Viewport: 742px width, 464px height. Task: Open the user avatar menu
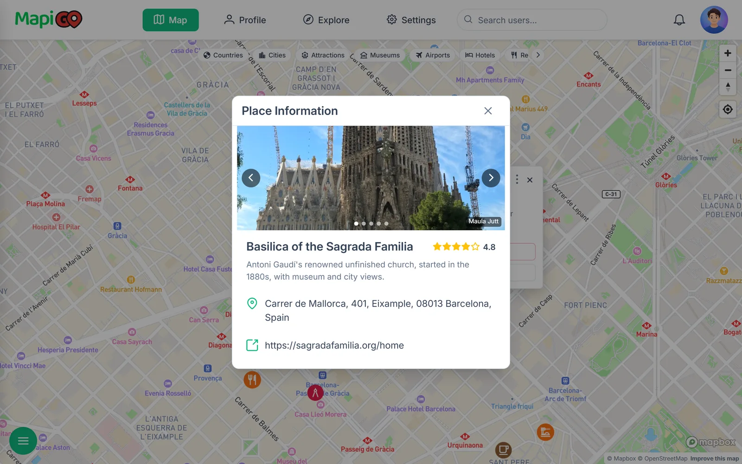coord(714,20)
